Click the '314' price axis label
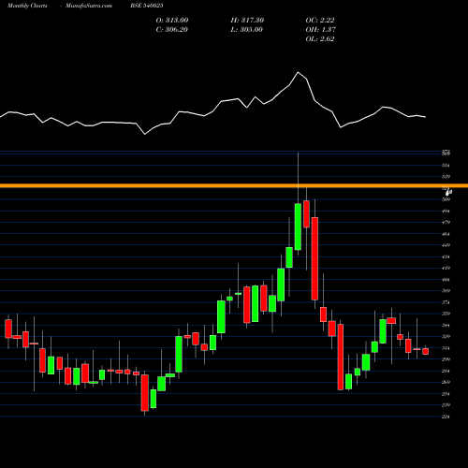This screenshot has height=468, width=468. pyautogui.click(x=446, y=348)
